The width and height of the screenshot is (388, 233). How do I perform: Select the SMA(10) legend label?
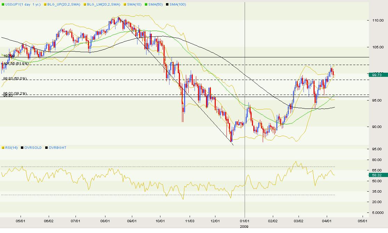(x=134, y=5)
